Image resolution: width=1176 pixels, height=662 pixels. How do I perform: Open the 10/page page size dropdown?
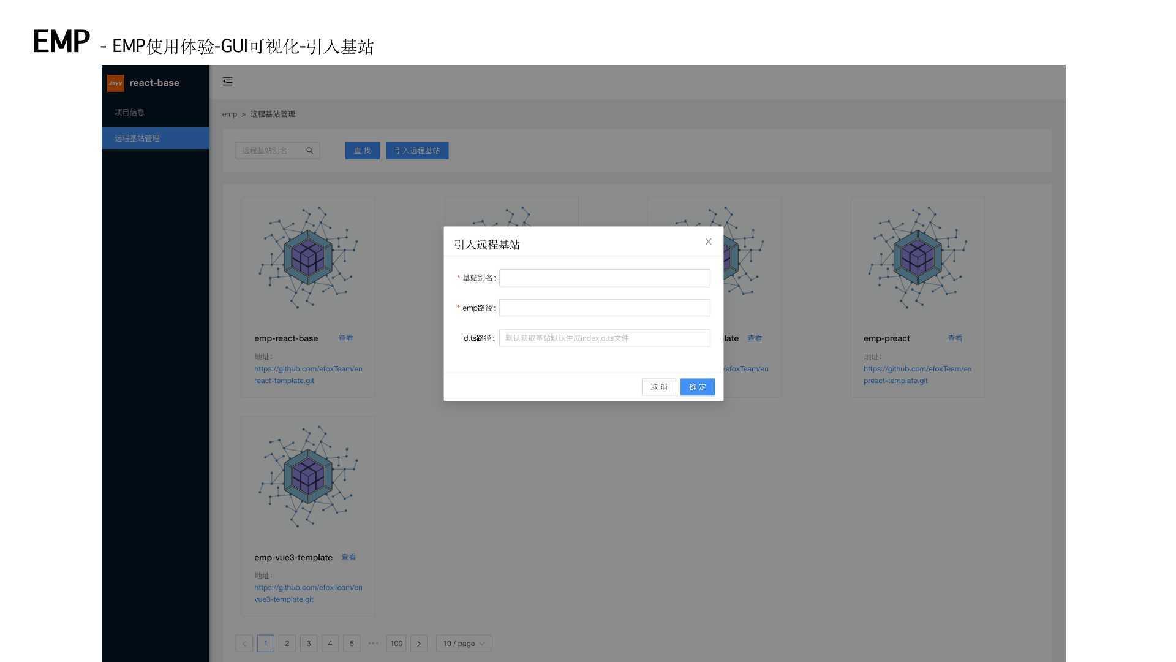coord(462,643)
